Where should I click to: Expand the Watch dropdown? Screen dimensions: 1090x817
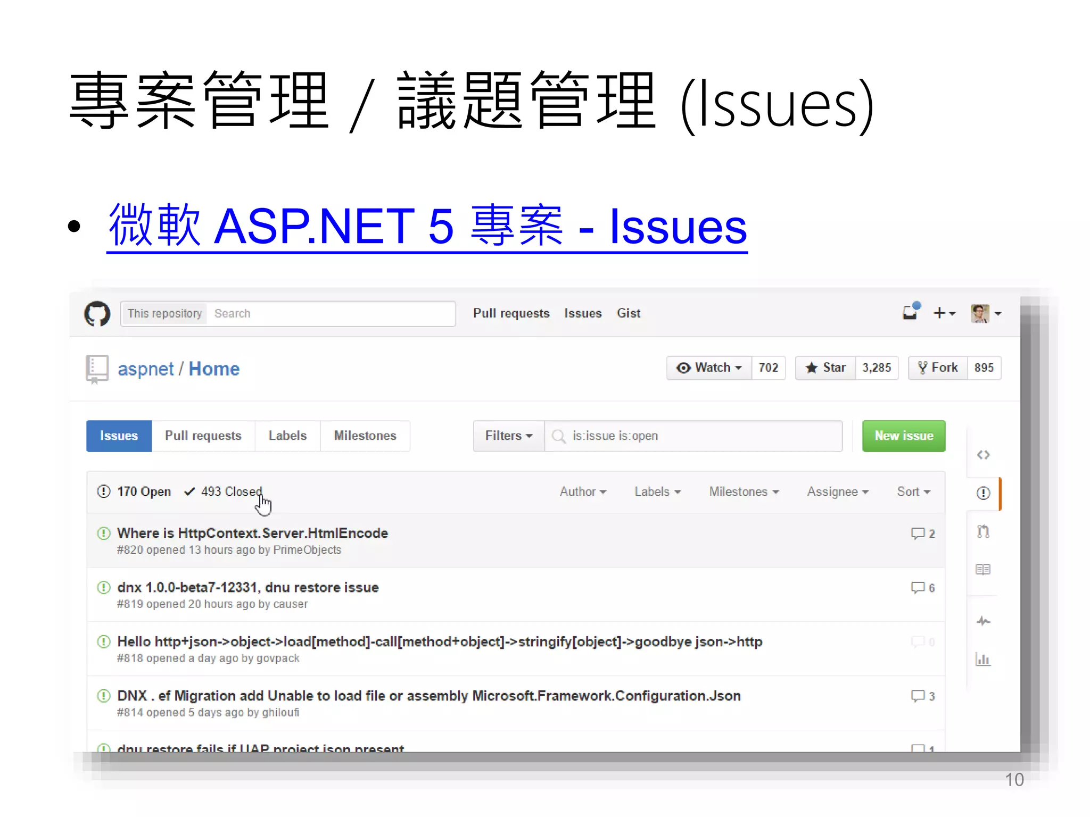[709, 368]
